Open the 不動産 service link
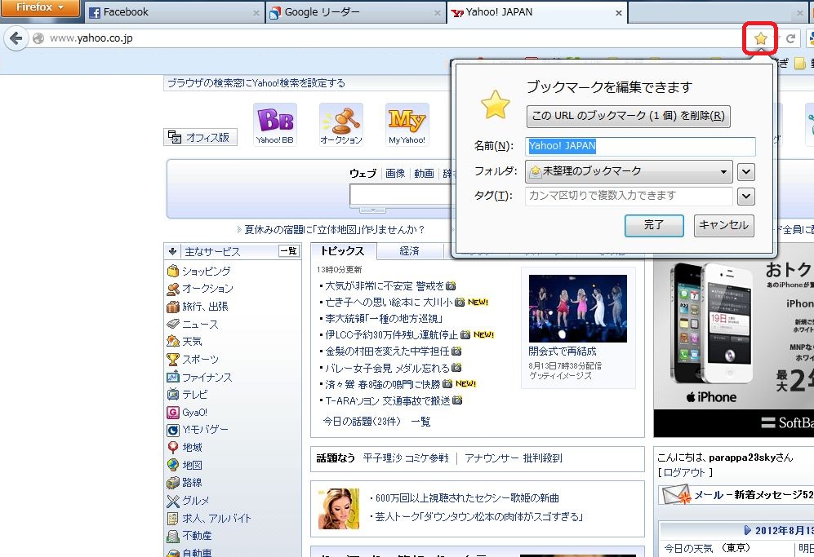 (x=197, y=535)
